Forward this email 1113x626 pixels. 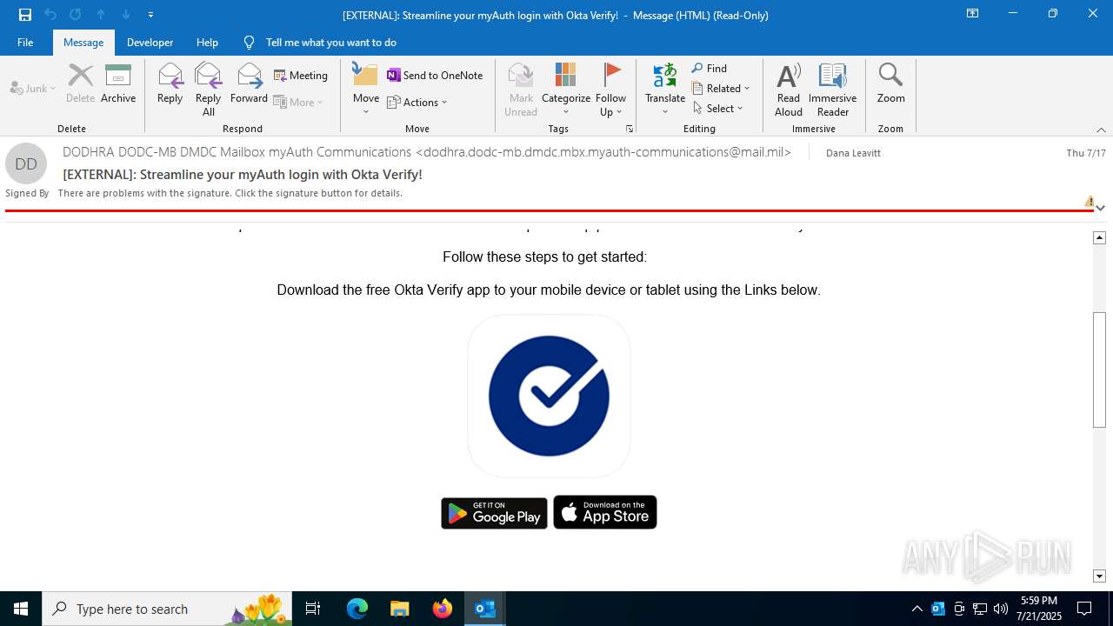coord(249,84)
